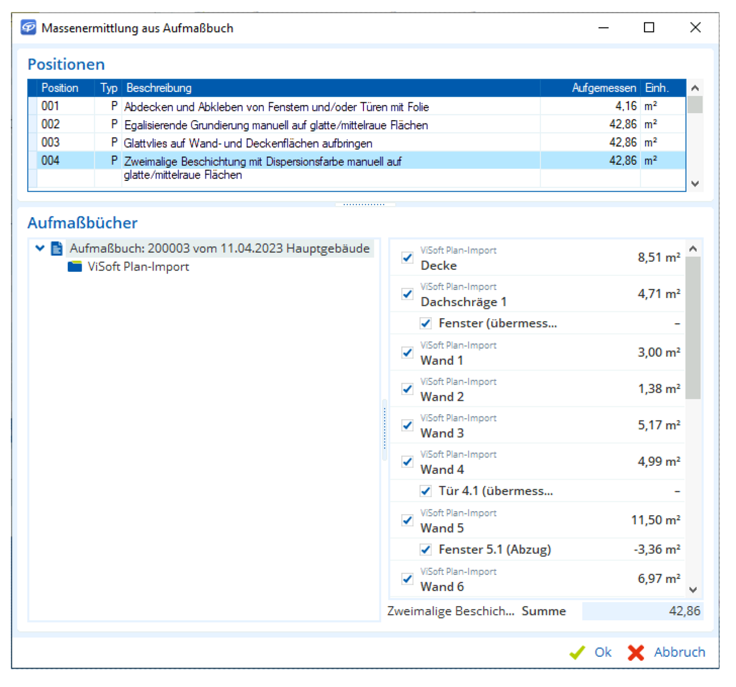Select ViSoft Plan-Import tree entry
Viewport: 736px width, 687px height.
pyautogui.click(x=138, y=267)
